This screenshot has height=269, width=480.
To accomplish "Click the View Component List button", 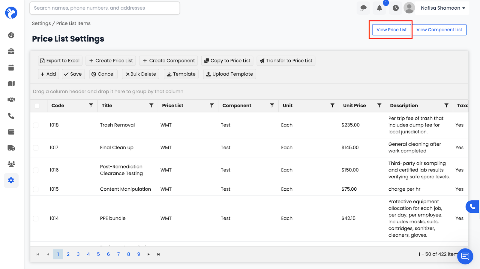I will 439,30.
